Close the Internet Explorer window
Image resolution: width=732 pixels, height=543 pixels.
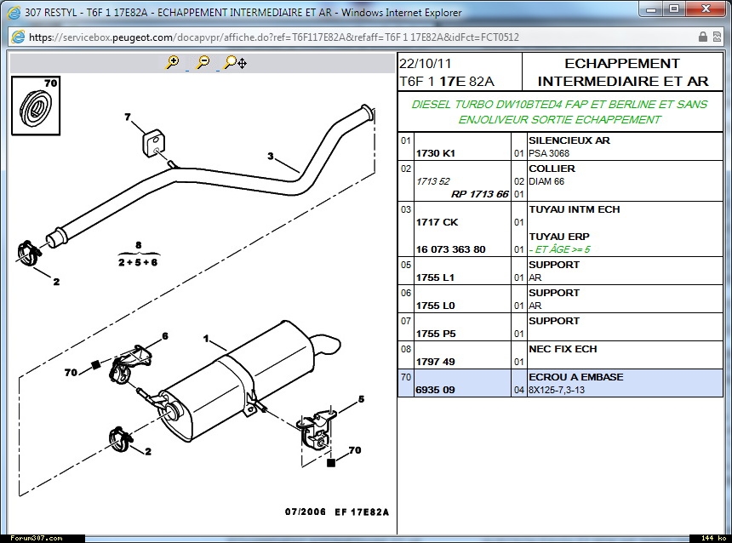[x=706, y=10]
